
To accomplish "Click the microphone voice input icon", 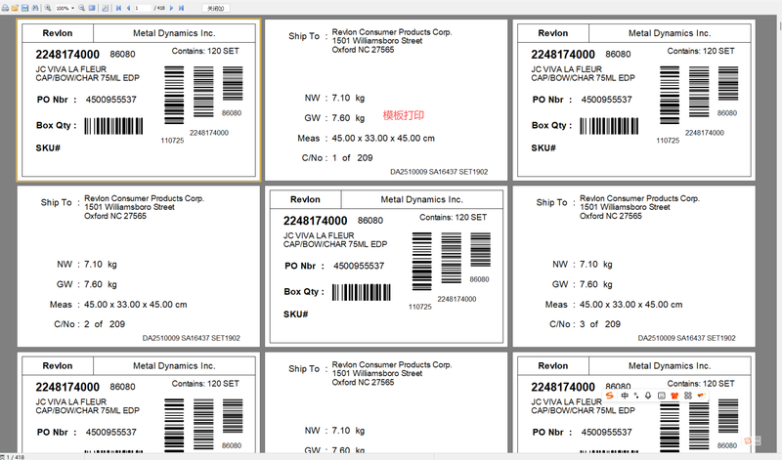I will pos(648,396).
